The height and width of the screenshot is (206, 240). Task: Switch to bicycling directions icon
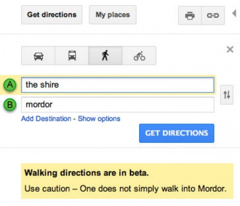point(139,56)
